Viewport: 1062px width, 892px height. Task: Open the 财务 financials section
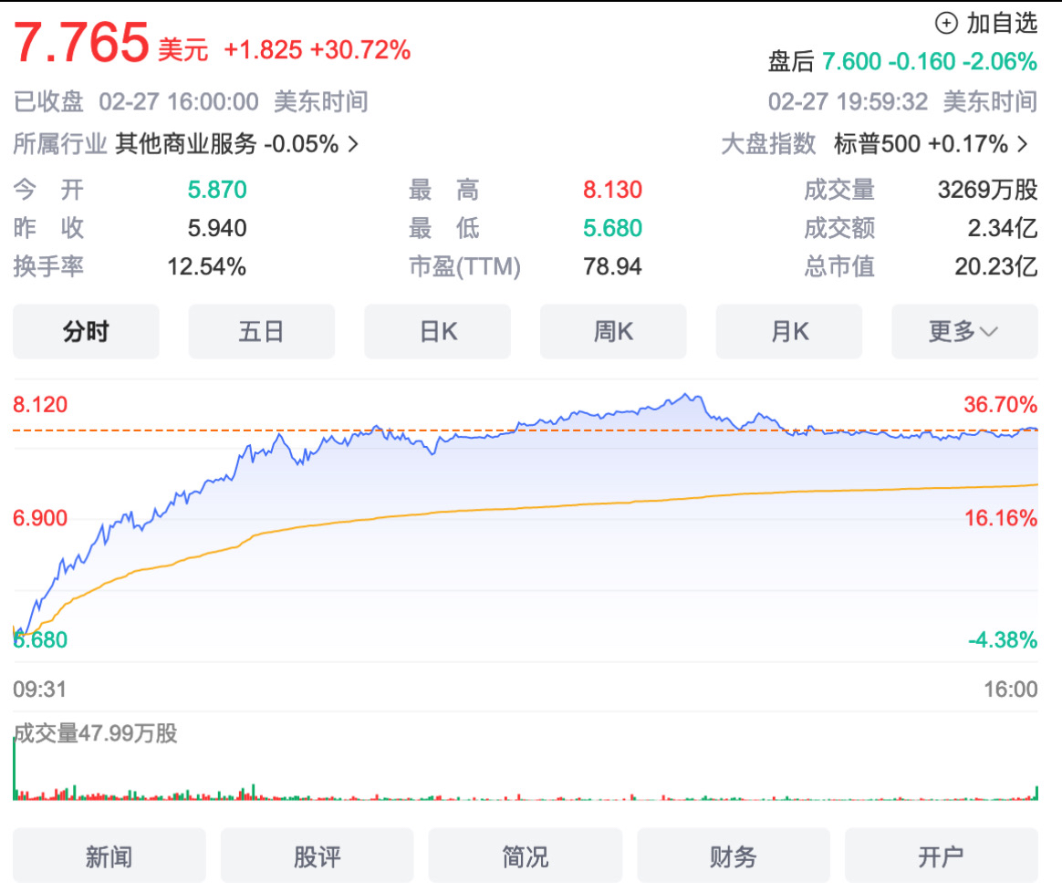734,855
